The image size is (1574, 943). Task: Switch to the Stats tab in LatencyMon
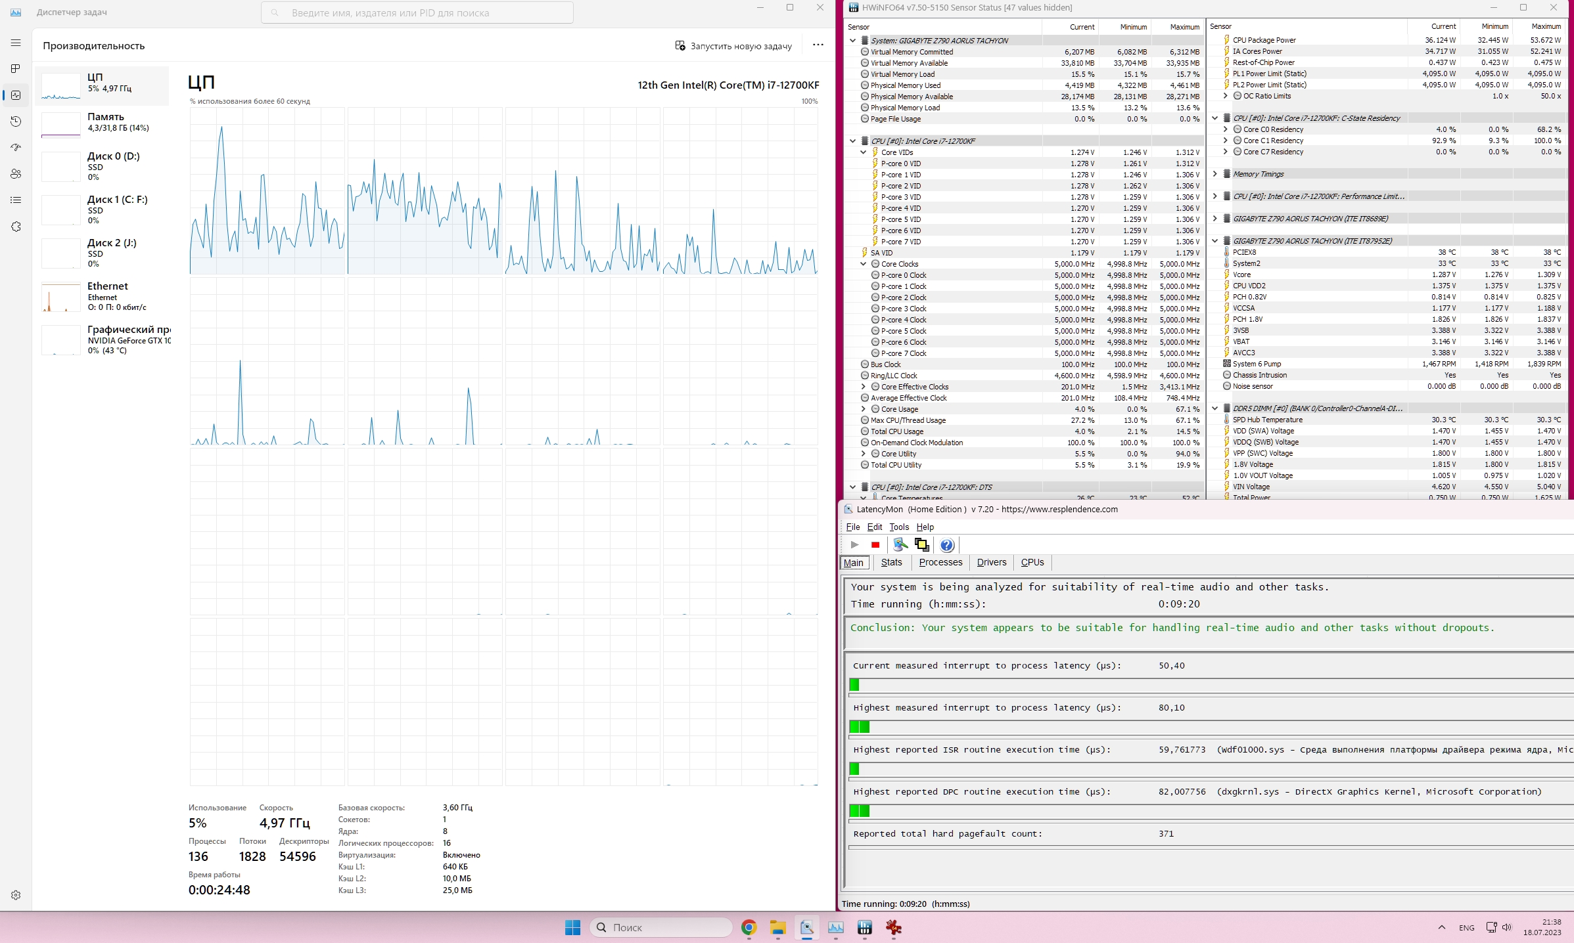click(891, 562)
